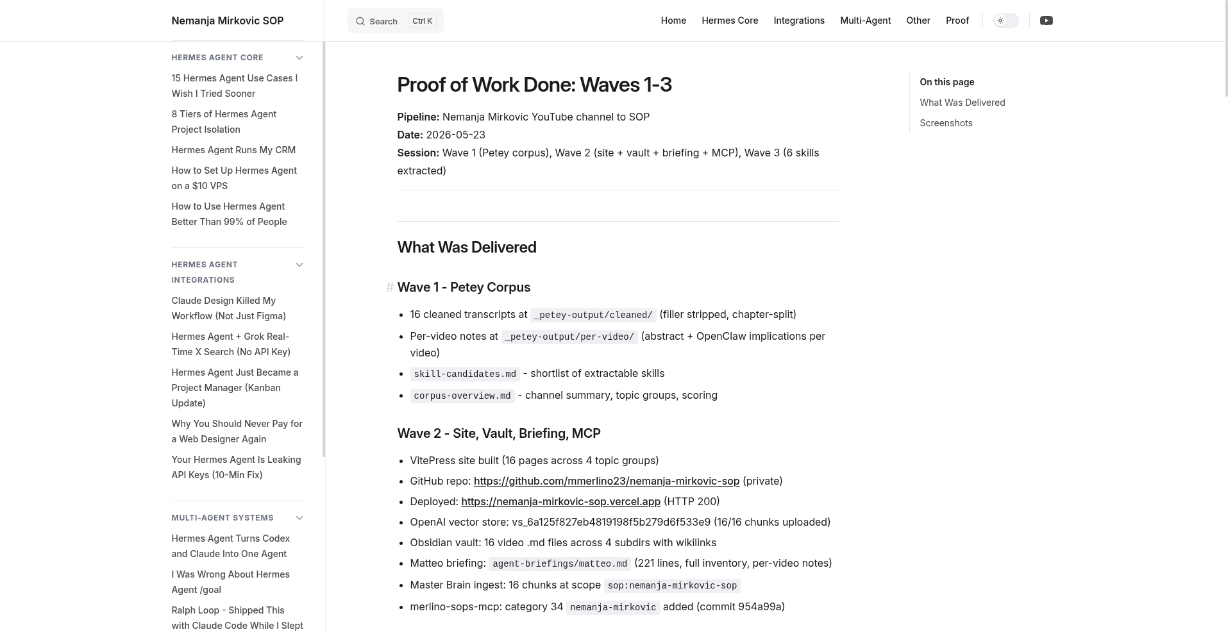Open Never Pay for a Web Designer article

click(237, 431)
